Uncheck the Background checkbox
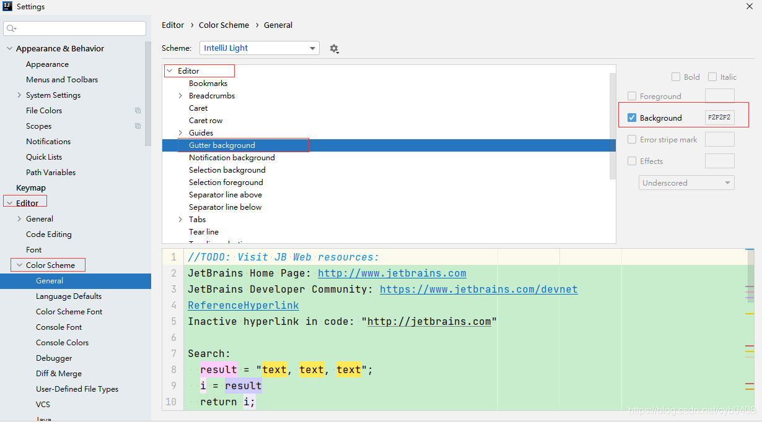The height and width of the screenshot is (422, 762). (632, 118)
